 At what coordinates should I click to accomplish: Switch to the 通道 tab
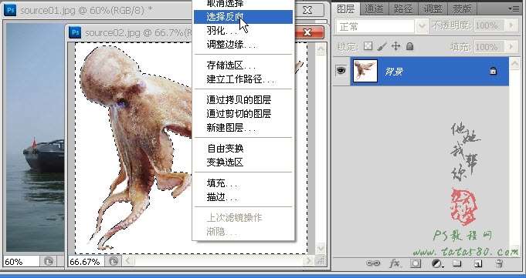point(374,8)
